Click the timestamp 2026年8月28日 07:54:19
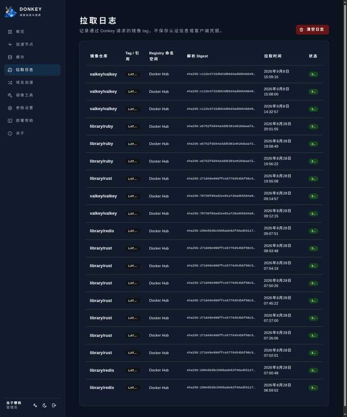 277,266
